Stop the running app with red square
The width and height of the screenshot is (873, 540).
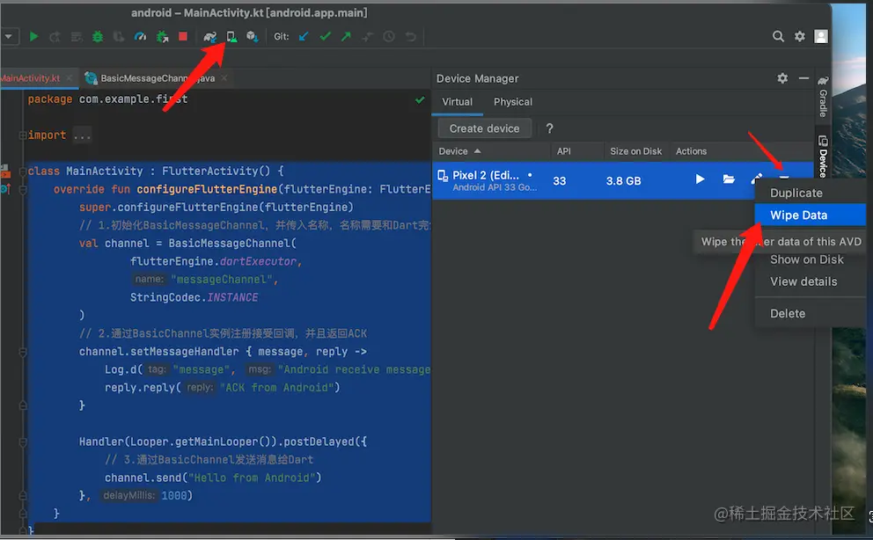pyautogui.click(x=183, y=37)
